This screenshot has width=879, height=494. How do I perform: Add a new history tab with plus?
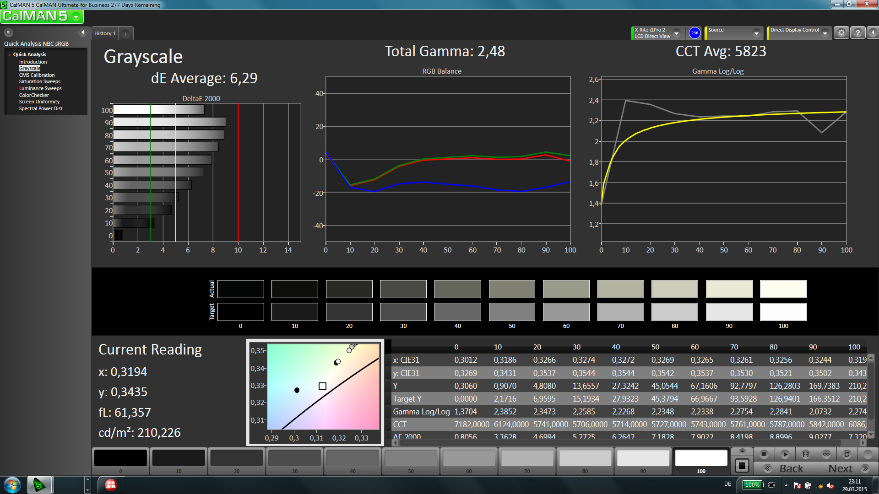[x=125, y=33]
